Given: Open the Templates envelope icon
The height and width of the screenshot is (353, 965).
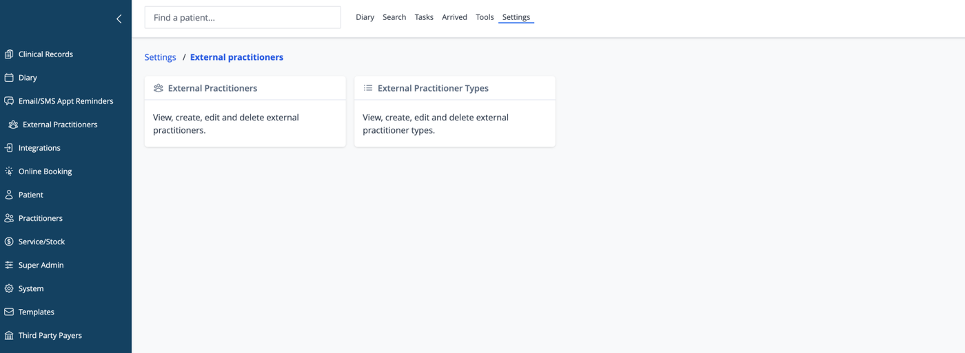Looking at the screenshot, I should (x=9, y=312).
